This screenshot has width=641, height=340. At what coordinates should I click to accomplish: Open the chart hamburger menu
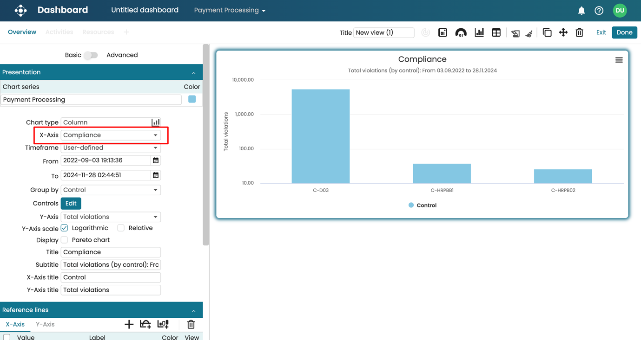619,60
